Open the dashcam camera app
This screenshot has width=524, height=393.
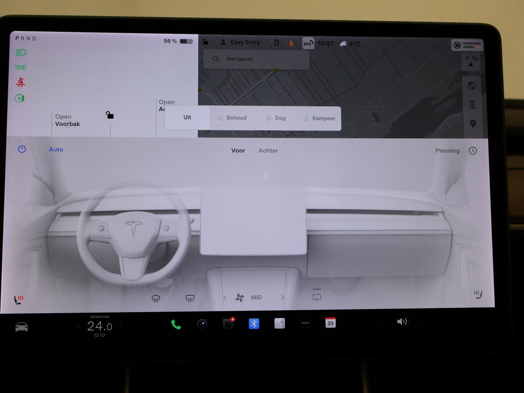(228, 323)
